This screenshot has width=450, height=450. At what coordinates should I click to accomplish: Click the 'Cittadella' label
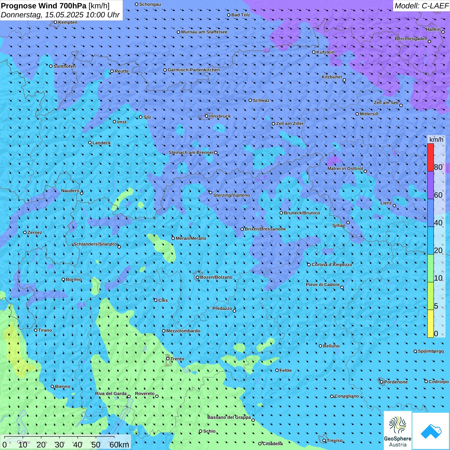[x=273, y=444]
